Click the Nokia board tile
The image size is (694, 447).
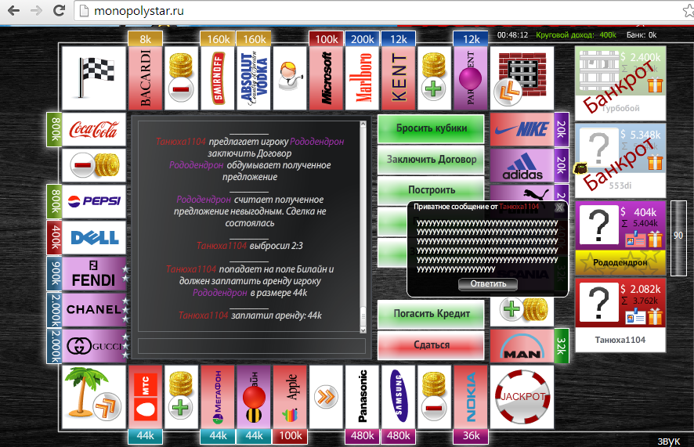(x=471, y=397)
